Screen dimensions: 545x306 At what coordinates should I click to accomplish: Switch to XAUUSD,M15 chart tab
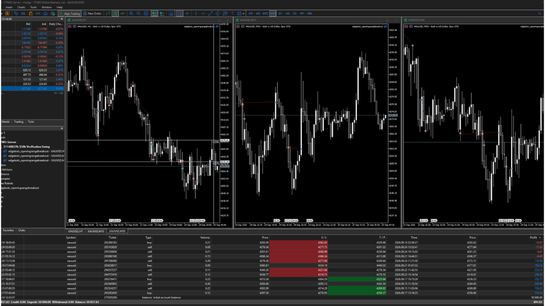[96, 231]
